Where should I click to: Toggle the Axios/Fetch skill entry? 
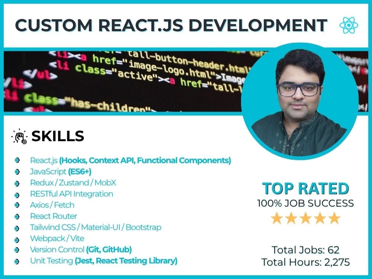52,205
